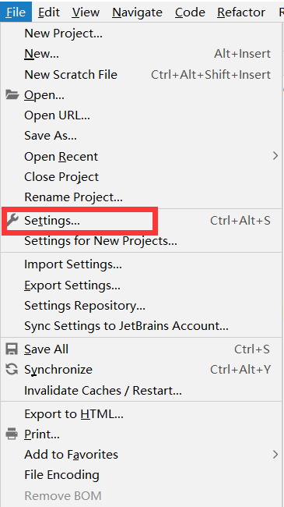This screenshot has width=284, height=507.
Task: Open the Navigate menu
Action: (137, 12)
